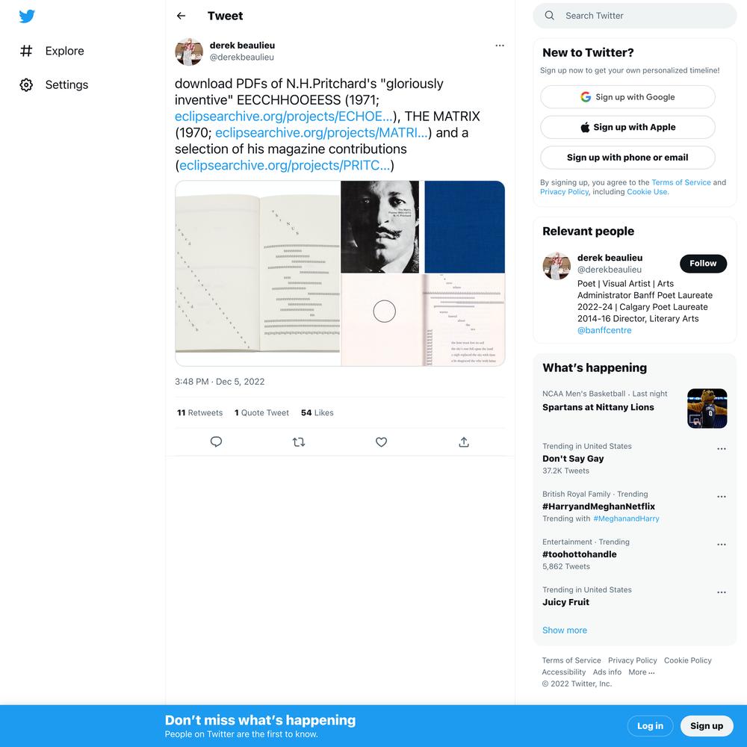Open options for Don't Say Gay trend
This screenshot has height=747, width=747.
click(722, 449)
